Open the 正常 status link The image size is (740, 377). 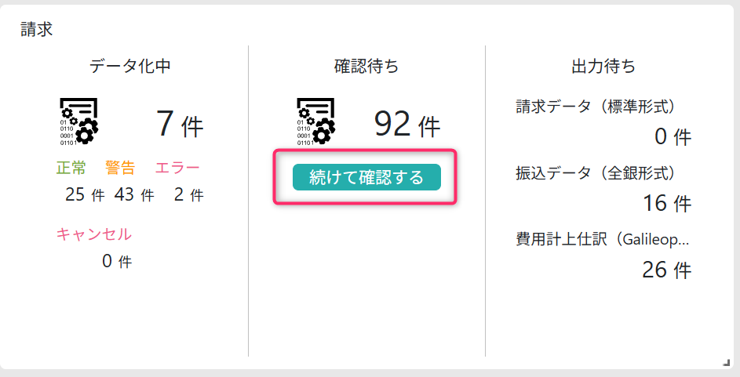71,168
